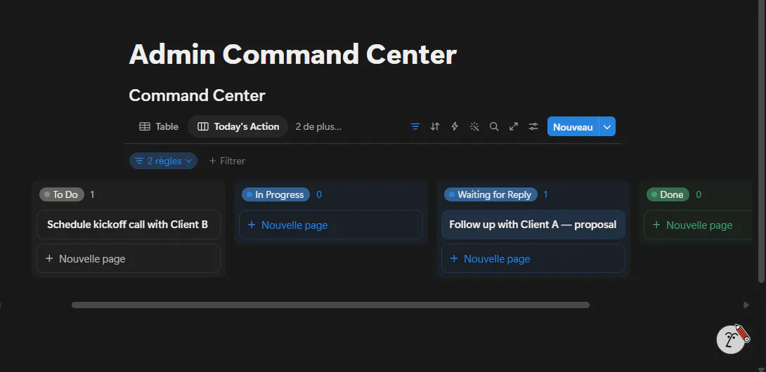Add Nouvelle page in Done column

coord(699,225)
